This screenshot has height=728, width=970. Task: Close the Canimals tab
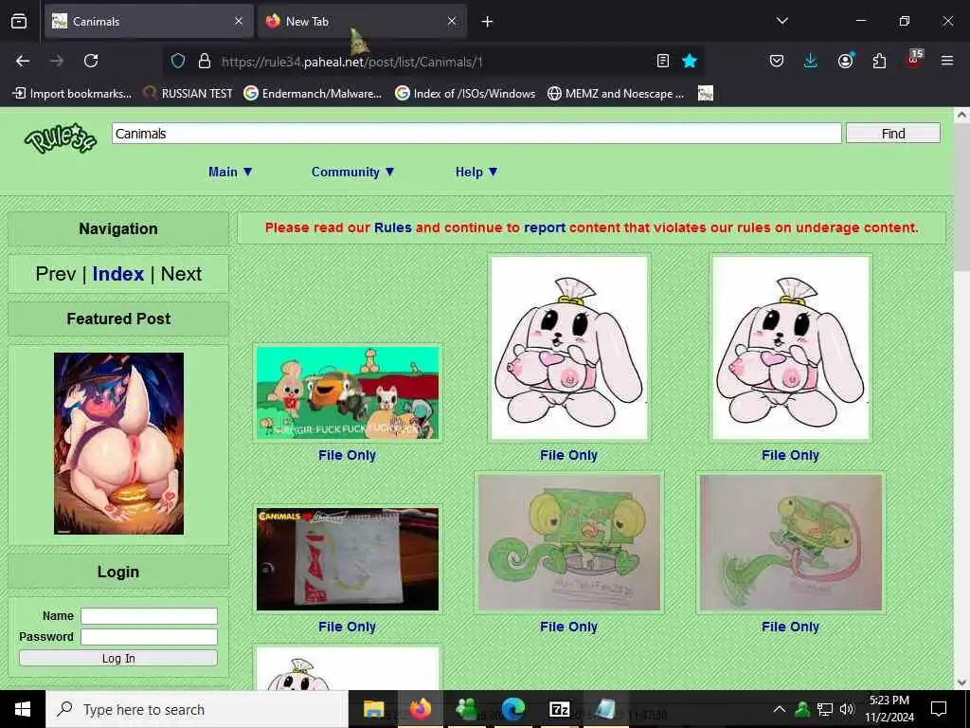click(239, 21)
